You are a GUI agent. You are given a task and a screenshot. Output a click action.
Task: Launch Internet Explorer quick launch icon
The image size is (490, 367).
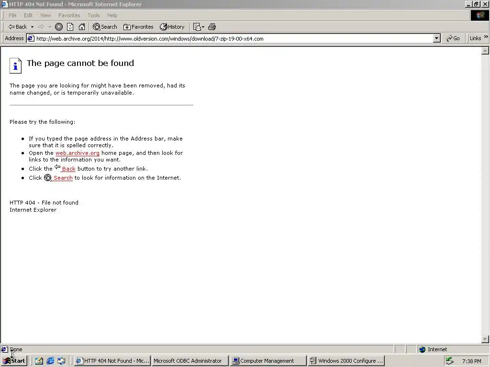pyautogui.click(x=50, y=361)
